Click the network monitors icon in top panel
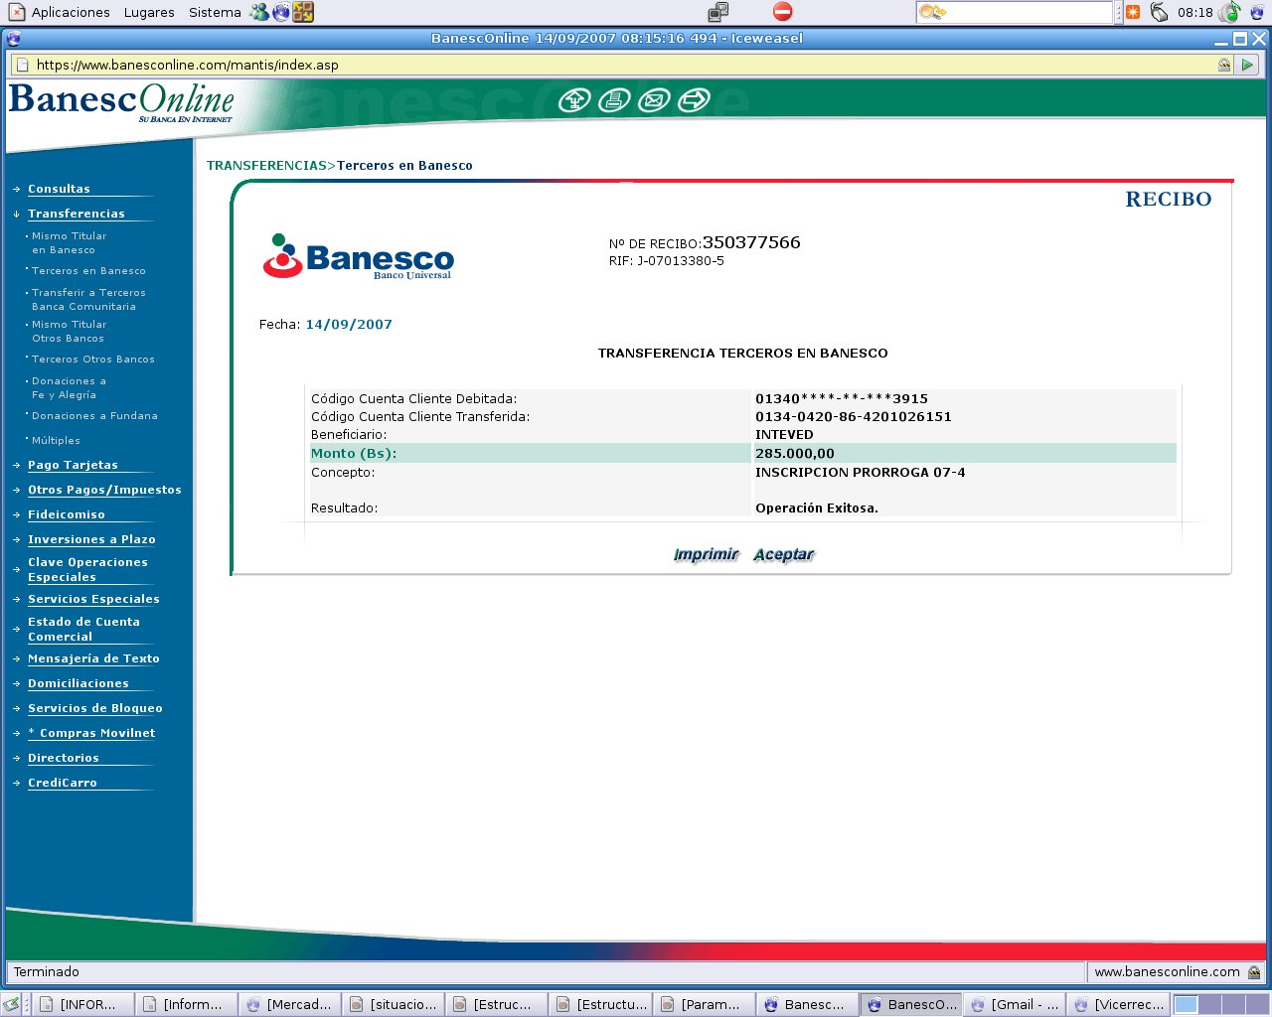The image size is (1272, 1017). 718,12
